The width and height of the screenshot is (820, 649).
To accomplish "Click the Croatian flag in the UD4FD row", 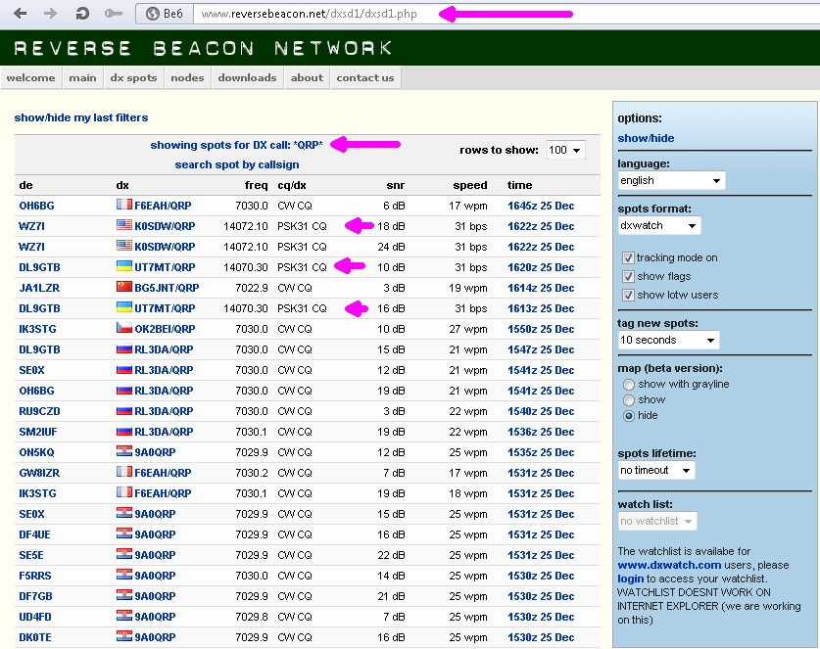I will pyautogui.click(x=124, y=616).
